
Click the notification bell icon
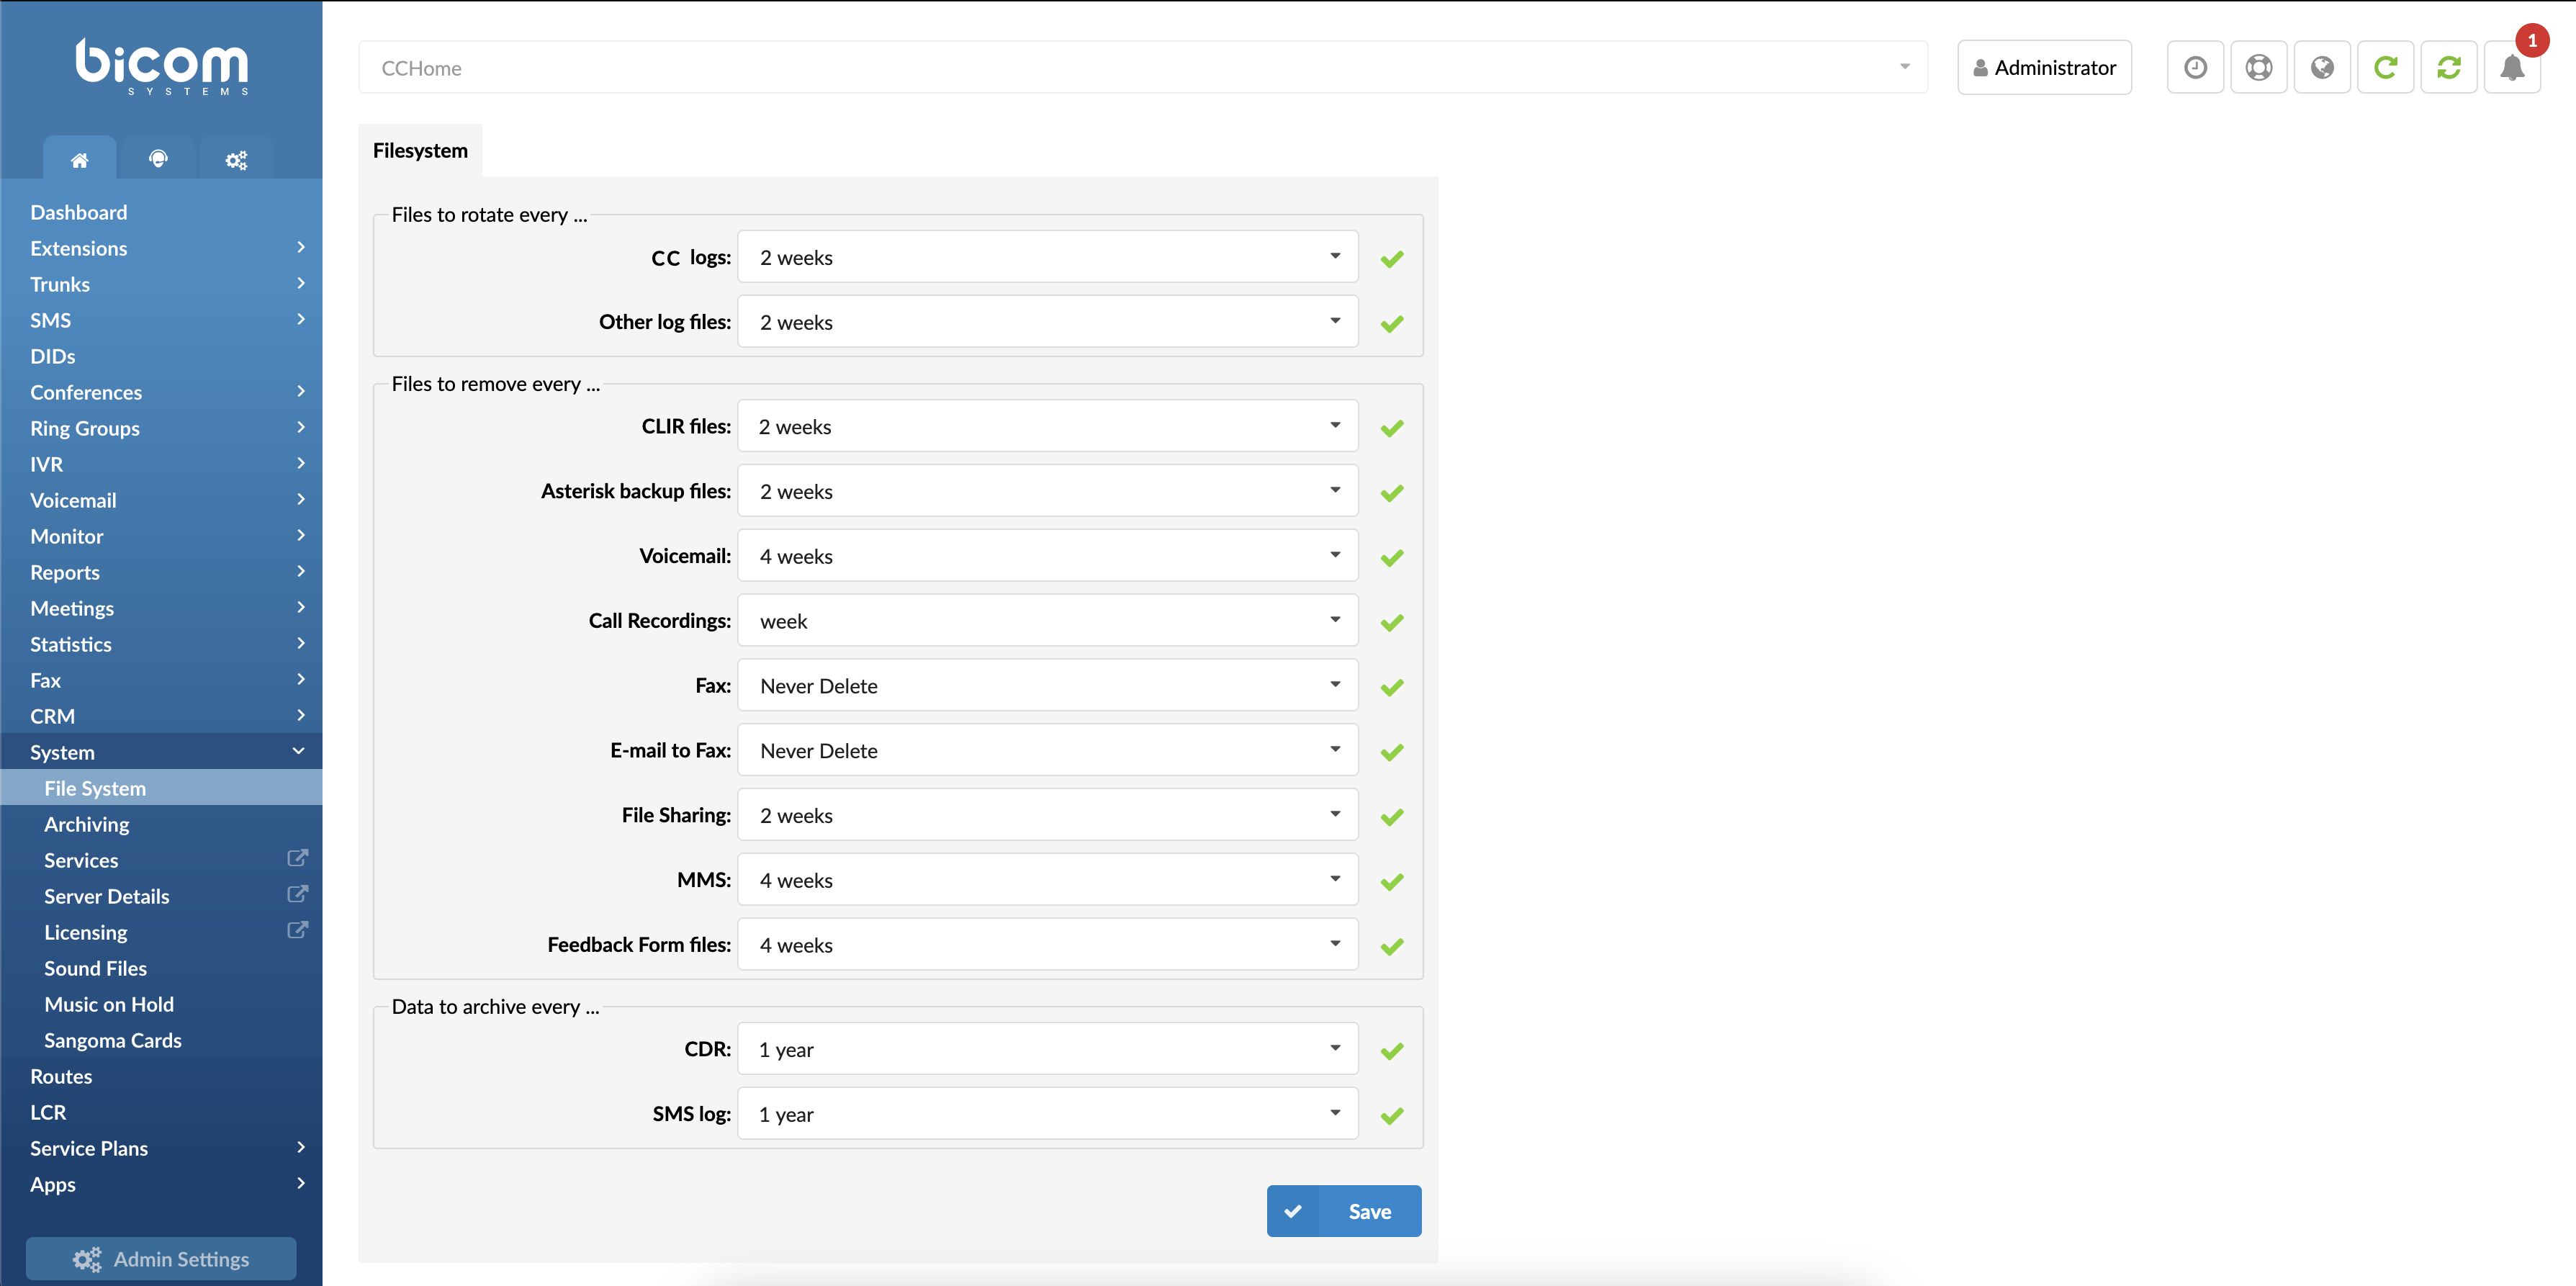coord(2513,68)
